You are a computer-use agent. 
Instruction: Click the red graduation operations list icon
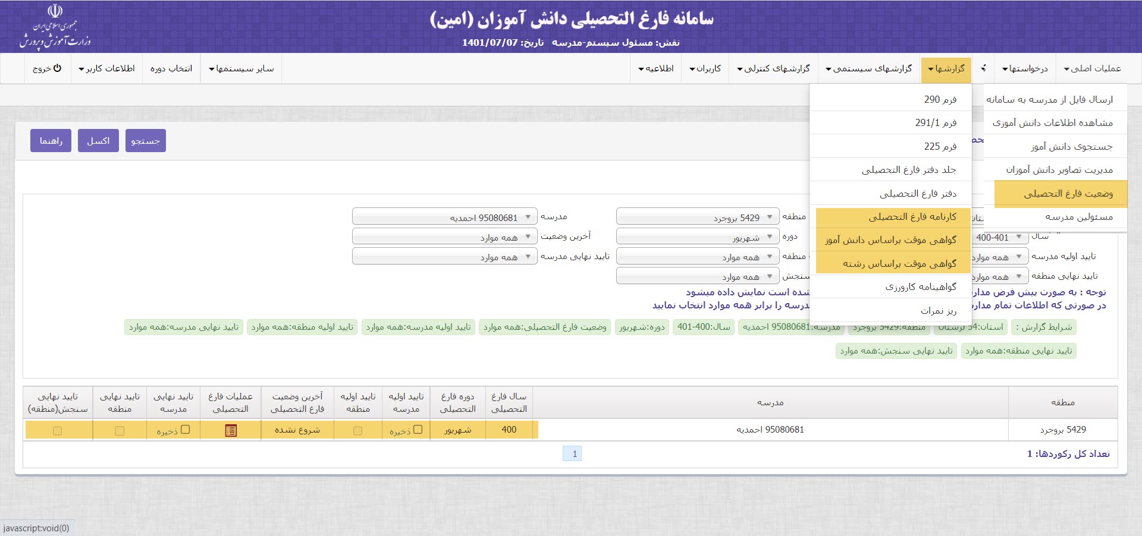231,430
